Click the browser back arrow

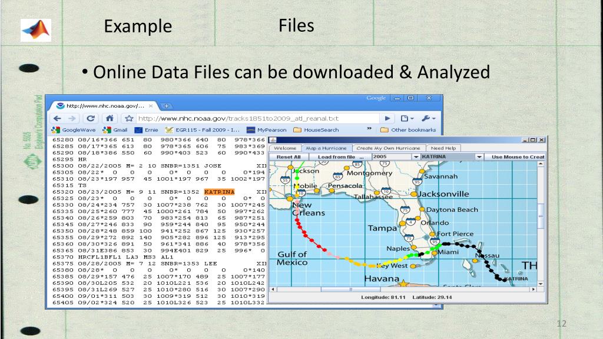click(x=57, y=118)
